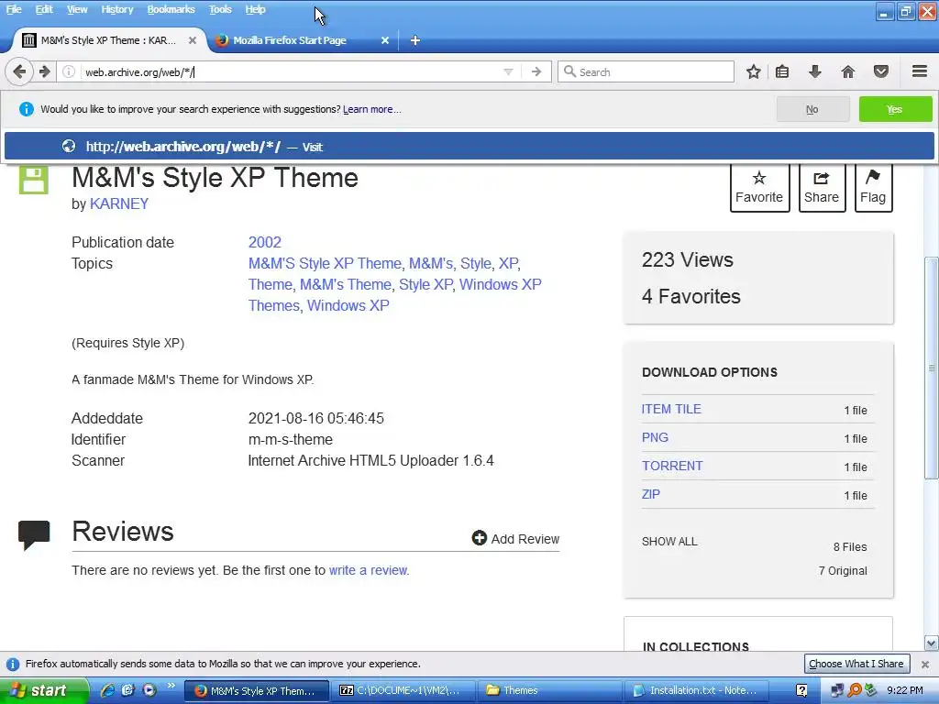Click the site info icon in address bar

click(69, 71)
